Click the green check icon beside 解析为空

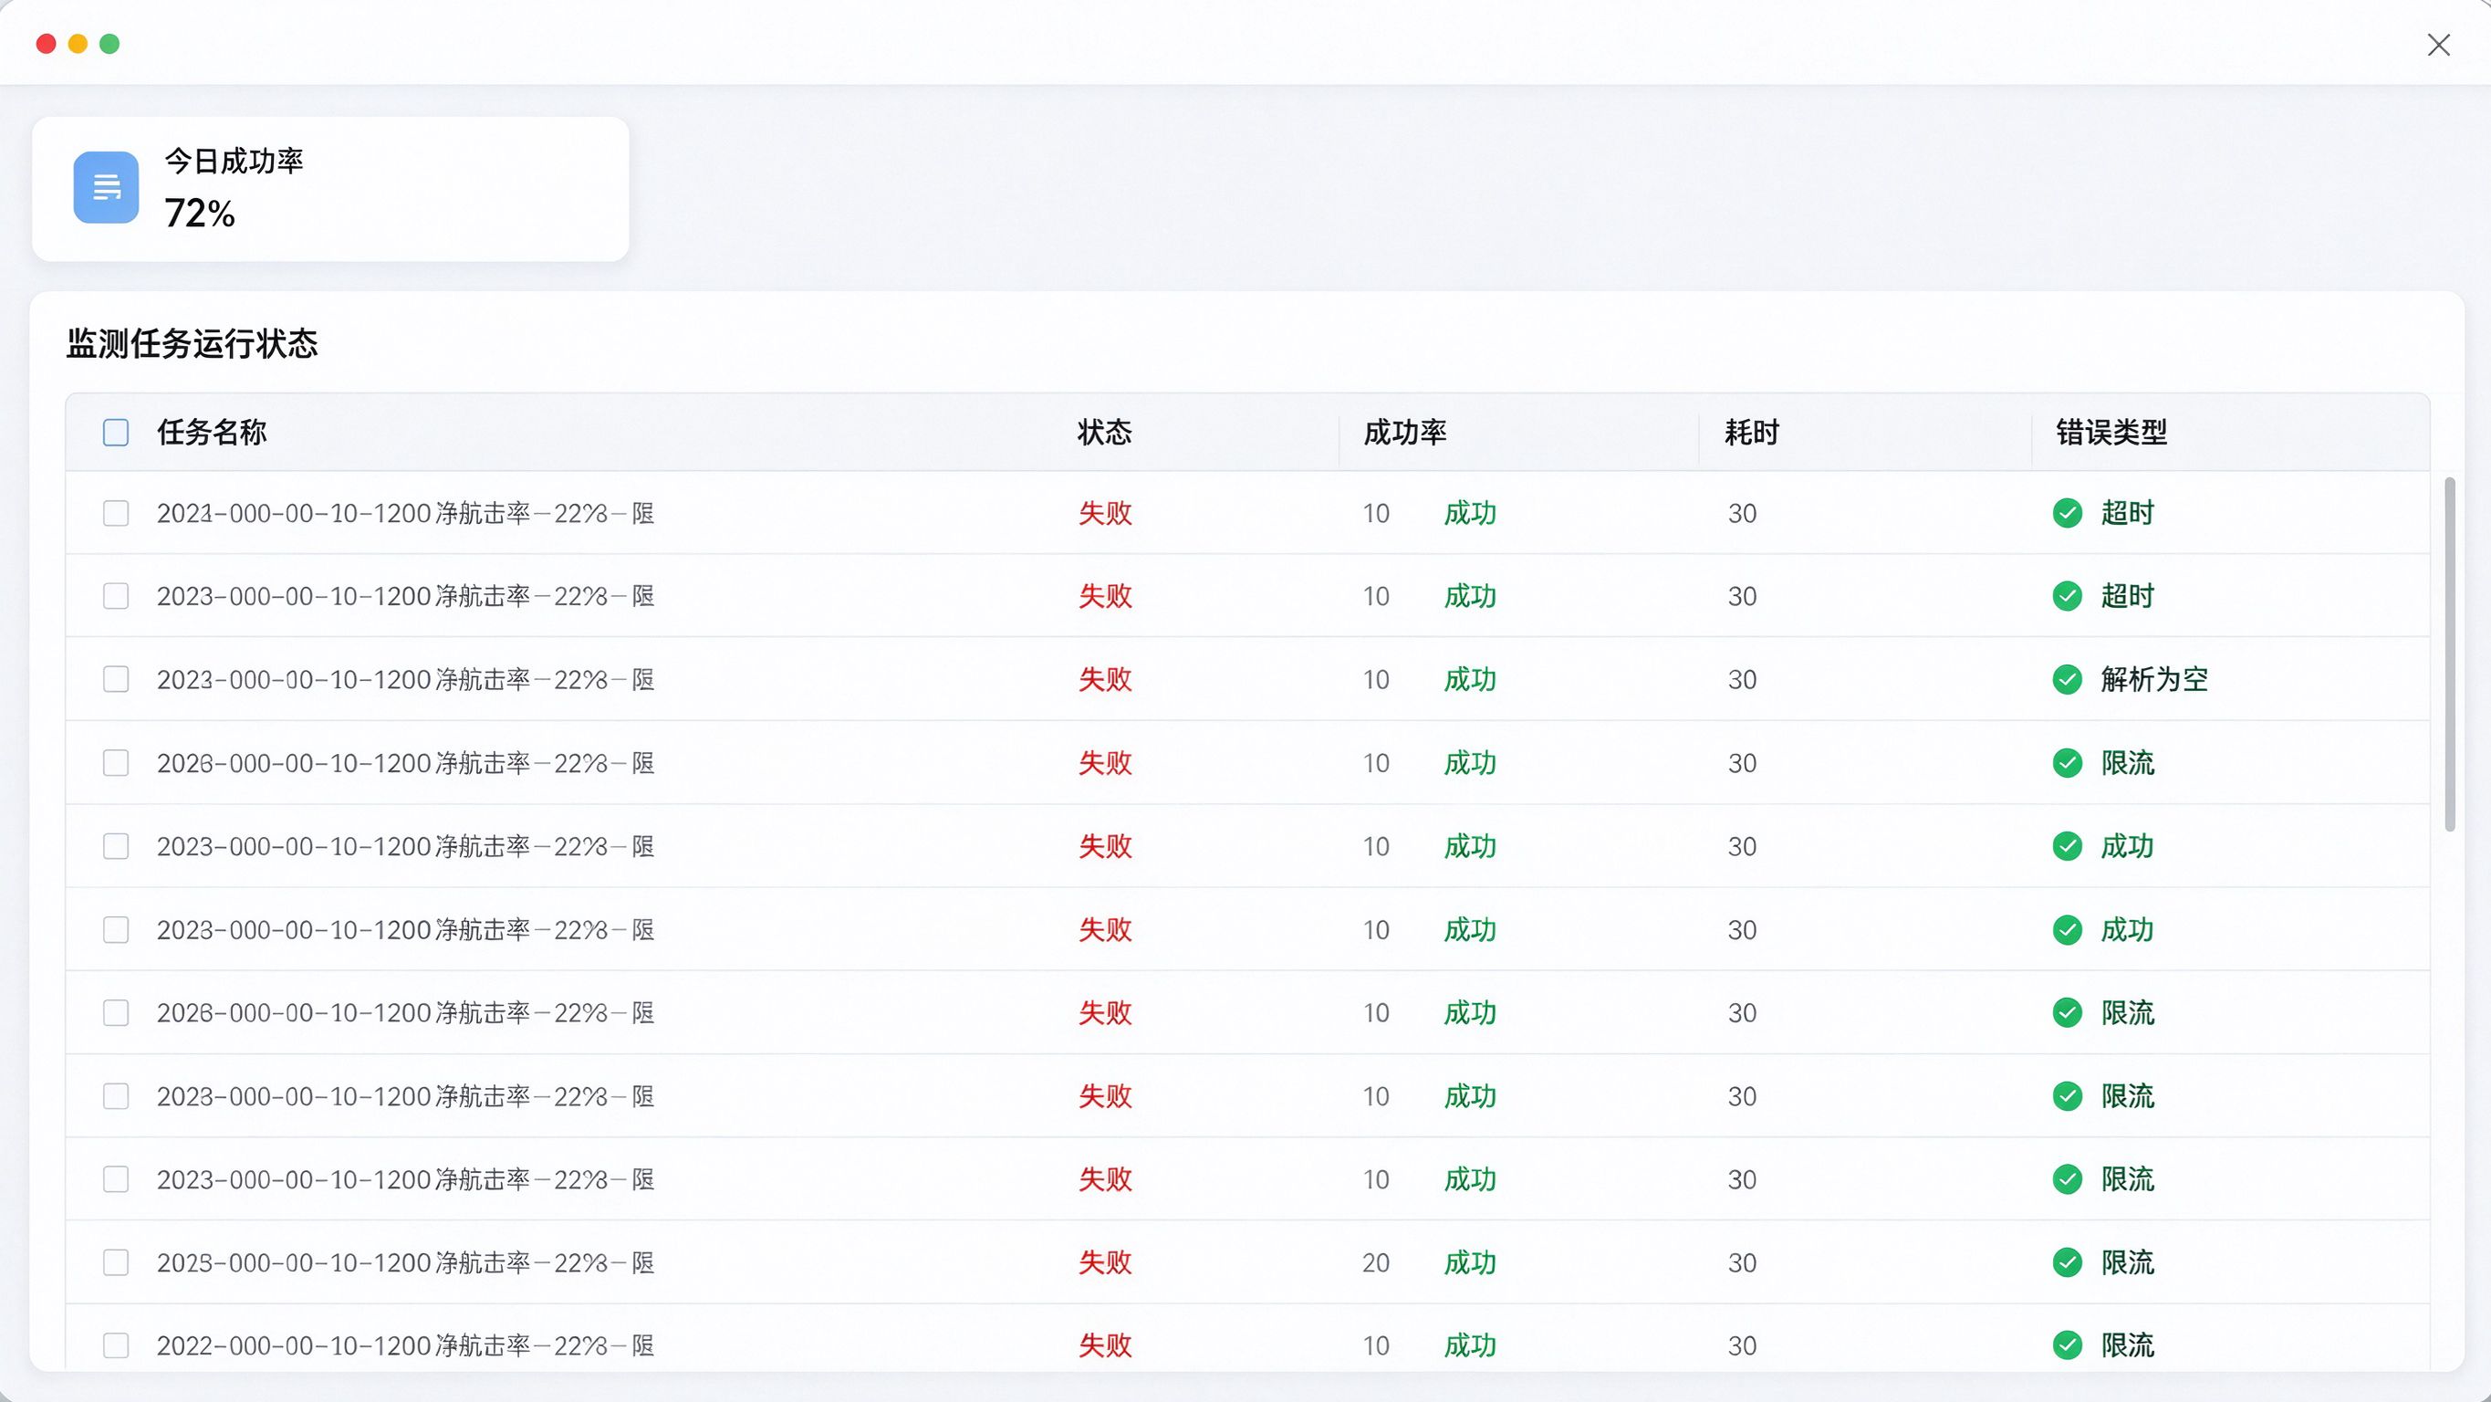(x=2068, y=680)
